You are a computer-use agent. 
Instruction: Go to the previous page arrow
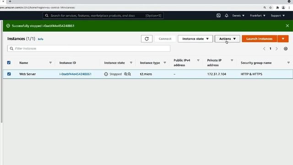[x=264, y=49]
